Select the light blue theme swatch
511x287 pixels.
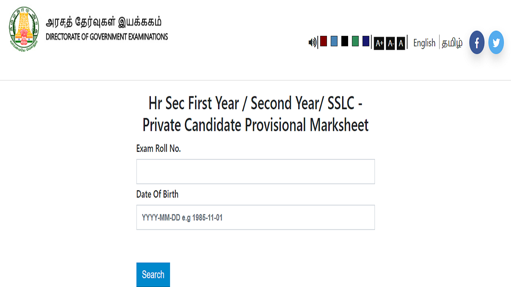[x=334, y=41]
